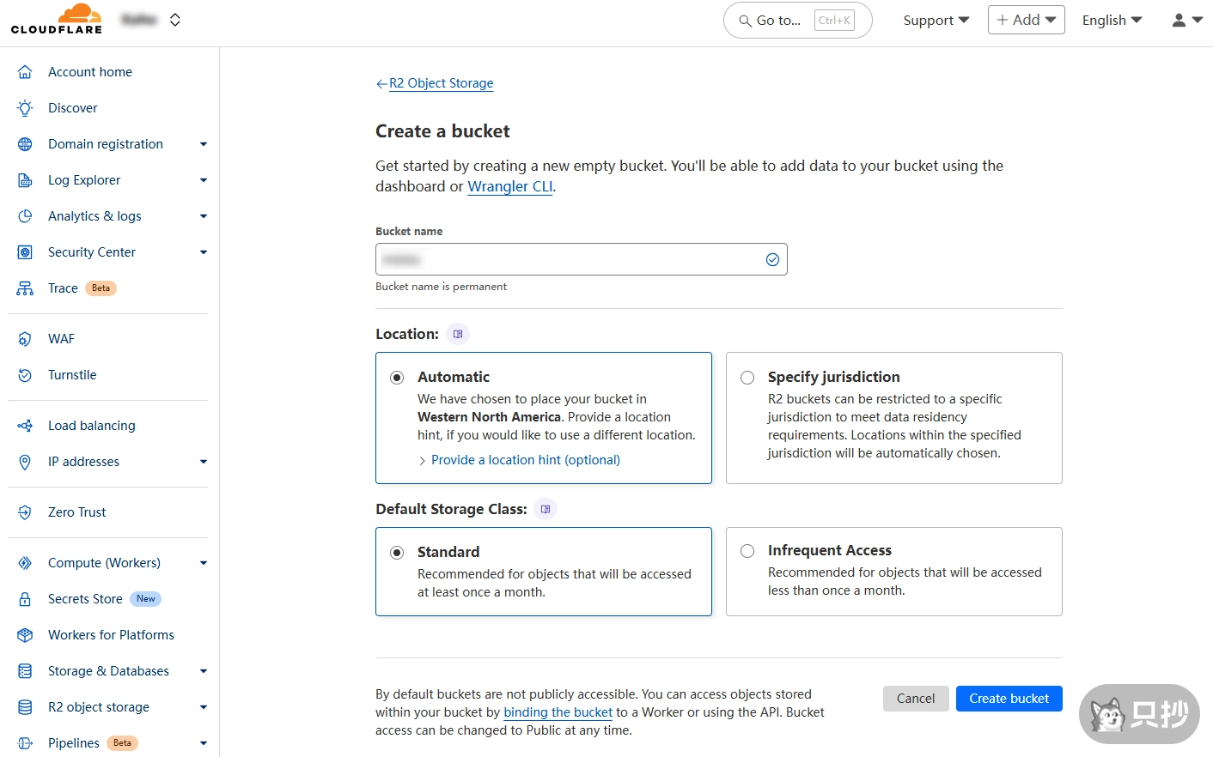Click the Default Storage Class info icon
The height and width of the screenshot is (757, 1213).
coord(546,509)
